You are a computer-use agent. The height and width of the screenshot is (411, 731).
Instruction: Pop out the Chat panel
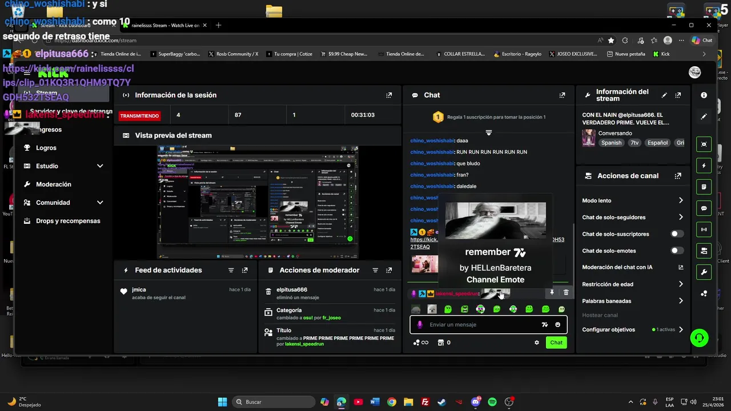pyautogui.click(x=562, y=95)
